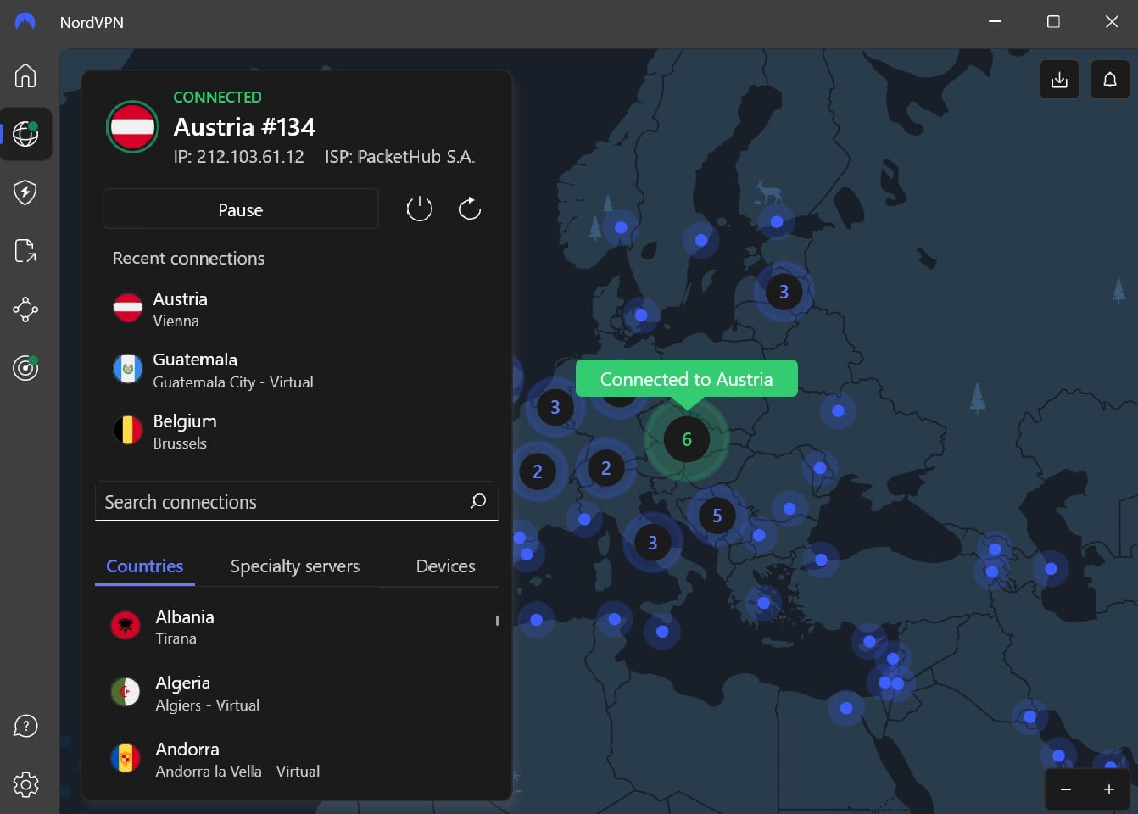Disconnect using the power icon
The height and width of the screenshot is (814, 1138).
(x=419, y=208)
